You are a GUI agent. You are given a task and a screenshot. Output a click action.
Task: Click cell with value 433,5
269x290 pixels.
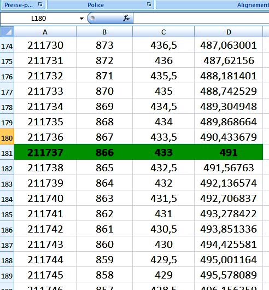163,137
